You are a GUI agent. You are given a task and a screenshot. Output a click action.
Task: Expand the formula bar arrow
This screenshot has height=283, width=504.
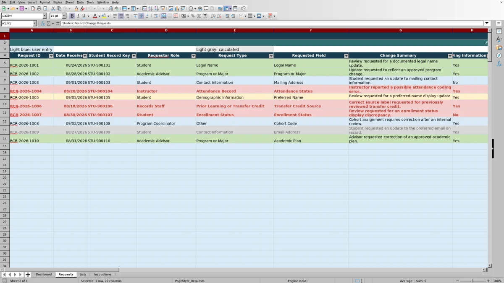click(x=487, y=23)
